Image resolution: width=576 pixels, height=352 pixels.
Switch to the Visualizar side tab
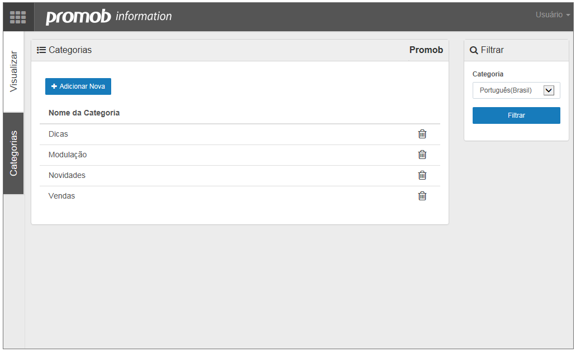point(13,71)
